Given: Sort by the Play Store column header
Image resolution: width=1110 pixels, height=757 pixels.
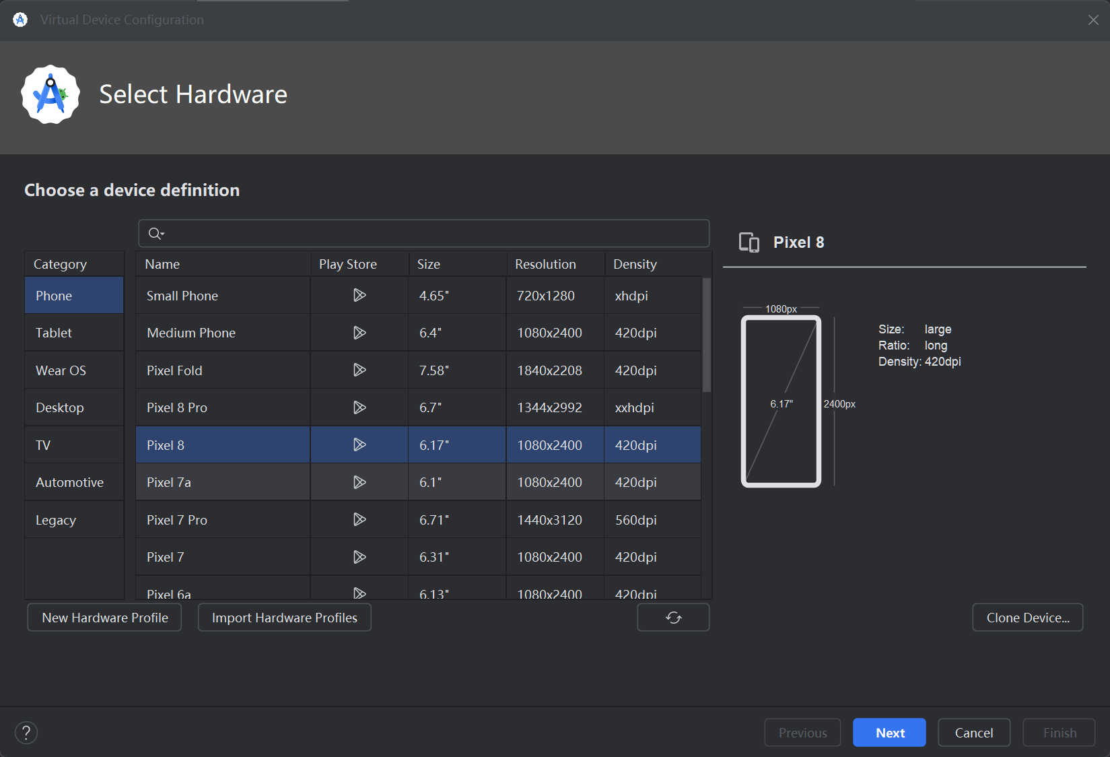Looking at the screenshot, I should [x=359, y=264].
